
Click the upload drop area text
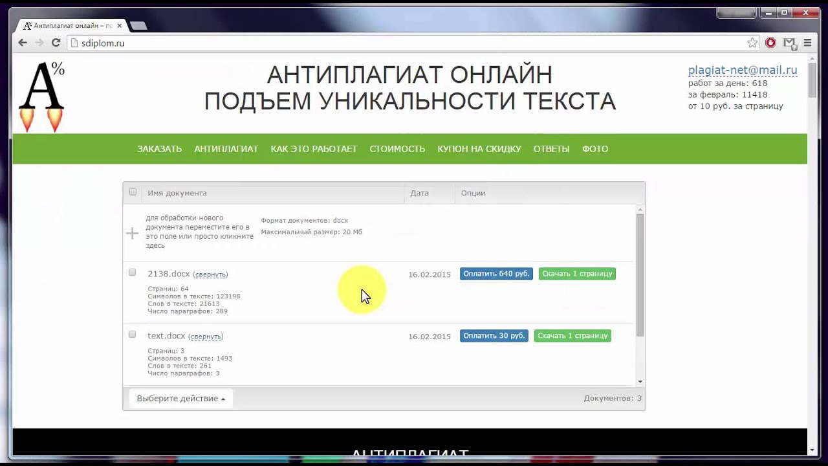click(x=199, y=232)
